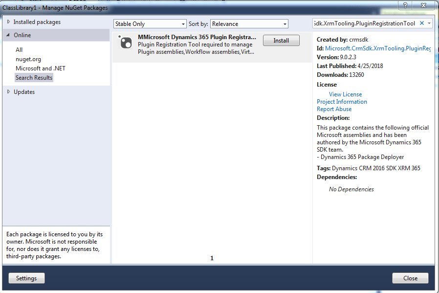Open the Sort by Relevance dropdown
439x293 pixels.
point(249,24)
